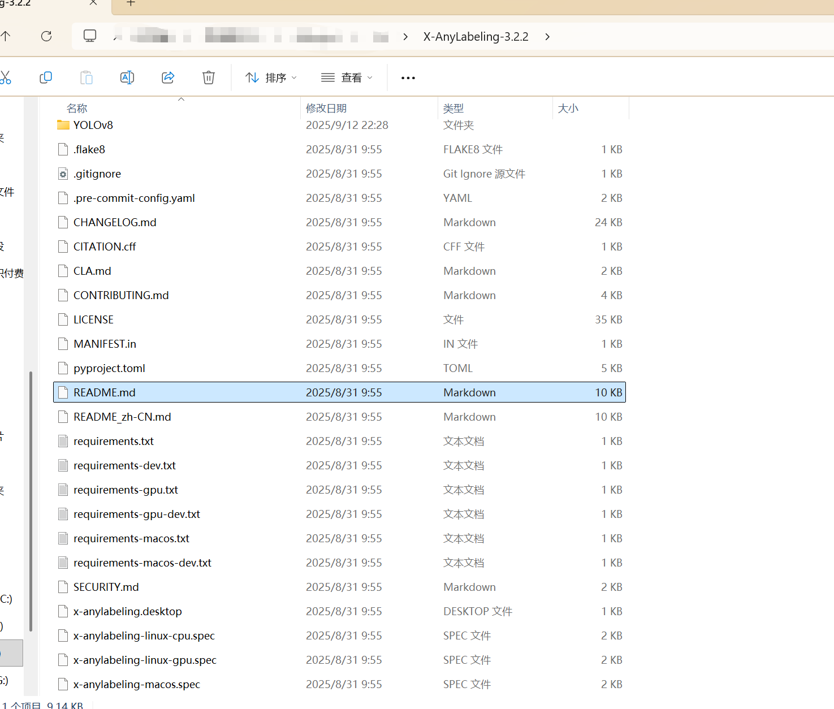Select CITATION.cff file
This screenshot has height=709, width=834.
339,247
